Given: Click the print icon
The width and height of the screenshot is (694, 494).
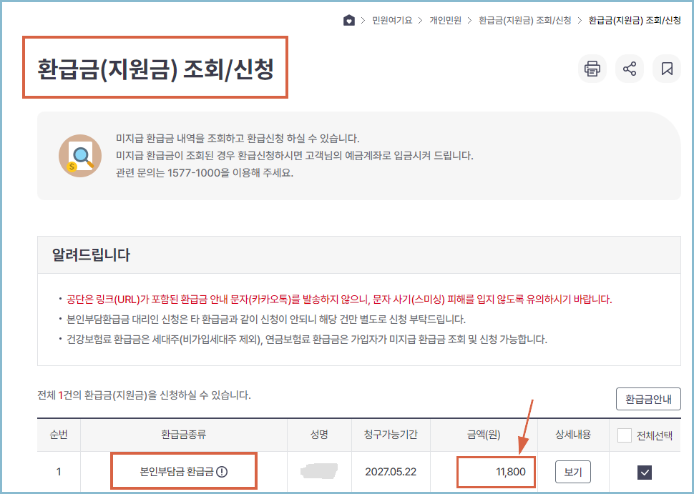Looking at the screenshot, I should pos(593,68).
